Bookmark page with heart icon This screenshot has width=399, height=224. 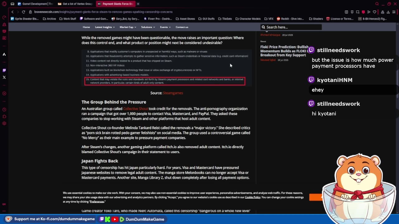pyautogui.click(x=374, y=12)
